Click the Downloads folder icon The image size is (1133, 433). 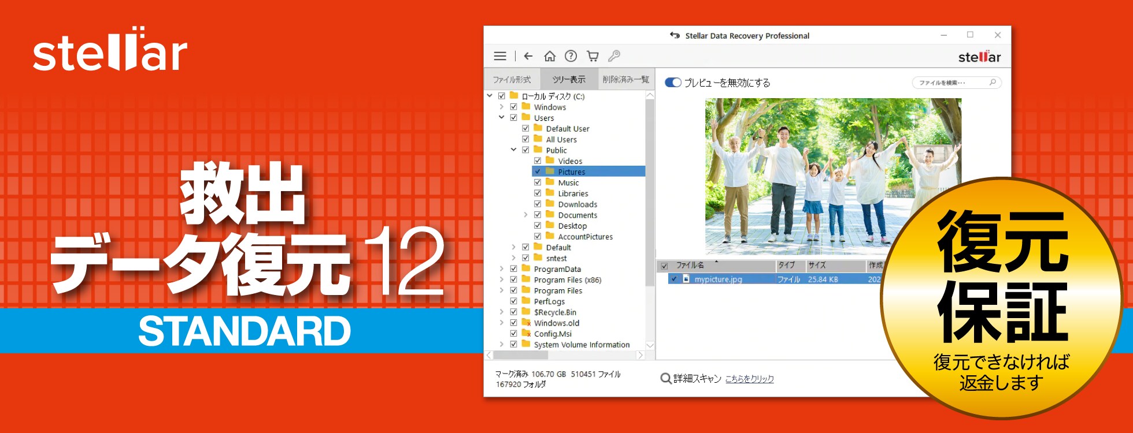coord(550,204)
